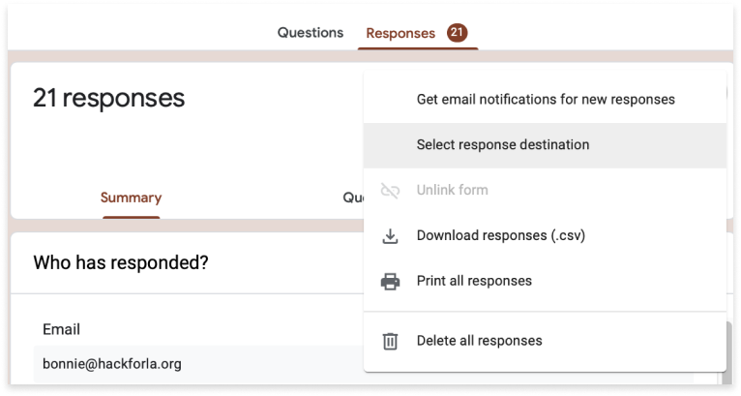This screenshot has height=396, width=741.
Task: Click the printer icon
Action: pyautogui.click(x=391, y=282)
